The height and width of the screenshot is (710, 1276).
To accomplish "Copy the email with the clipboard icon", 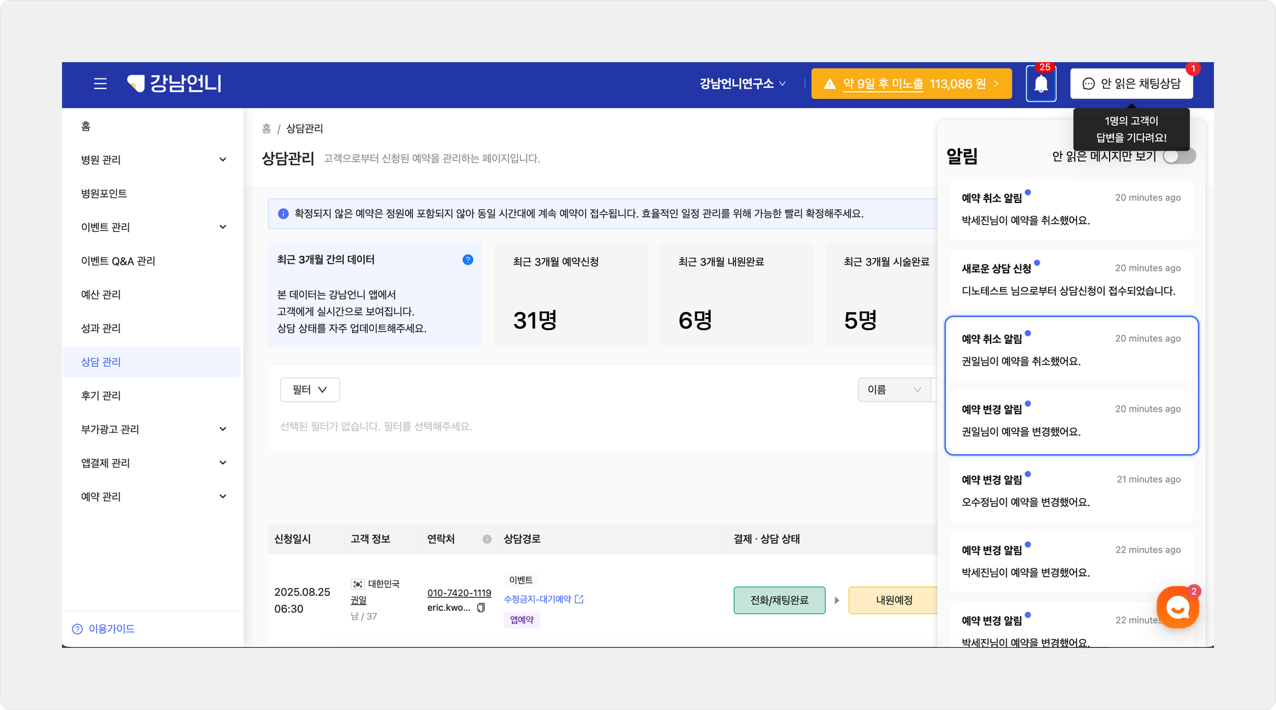I will (481, 608).
